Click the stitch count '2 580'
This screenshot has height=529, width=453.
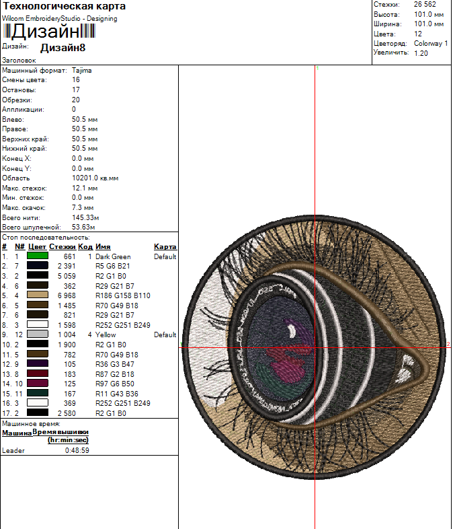pyautogui.click(x=67, y=413)
